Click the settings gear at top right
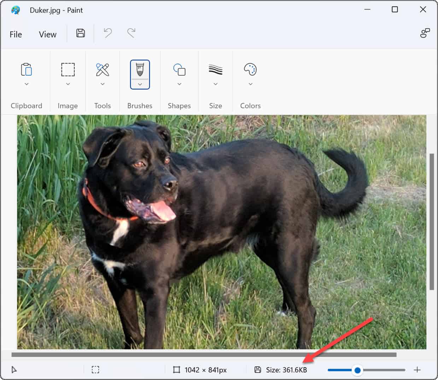The width and height of the screenshot is (438, 380). [x=425, y=33]
